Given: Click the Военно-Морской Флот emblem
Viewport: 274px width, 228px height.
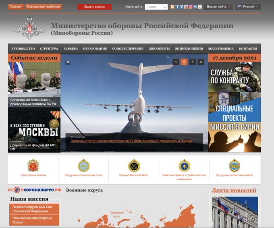Looking at the screenshot, I should tap(134, 165).
